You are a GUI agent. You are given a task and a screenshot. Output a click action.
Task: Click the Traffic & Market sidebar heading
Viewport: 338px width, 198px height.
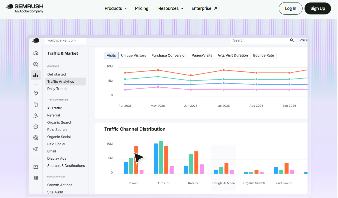(x=62, y=53)
